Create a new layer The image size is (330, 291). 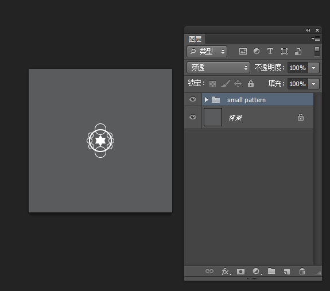[x=287, y=271]
